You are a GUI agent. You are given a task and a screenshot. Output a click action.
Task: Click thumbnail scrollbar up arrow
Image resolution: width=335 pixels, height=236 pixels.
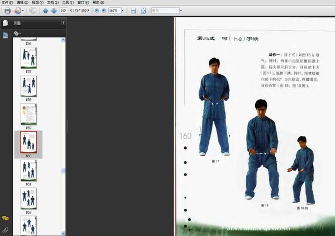[x=63, y=40]
